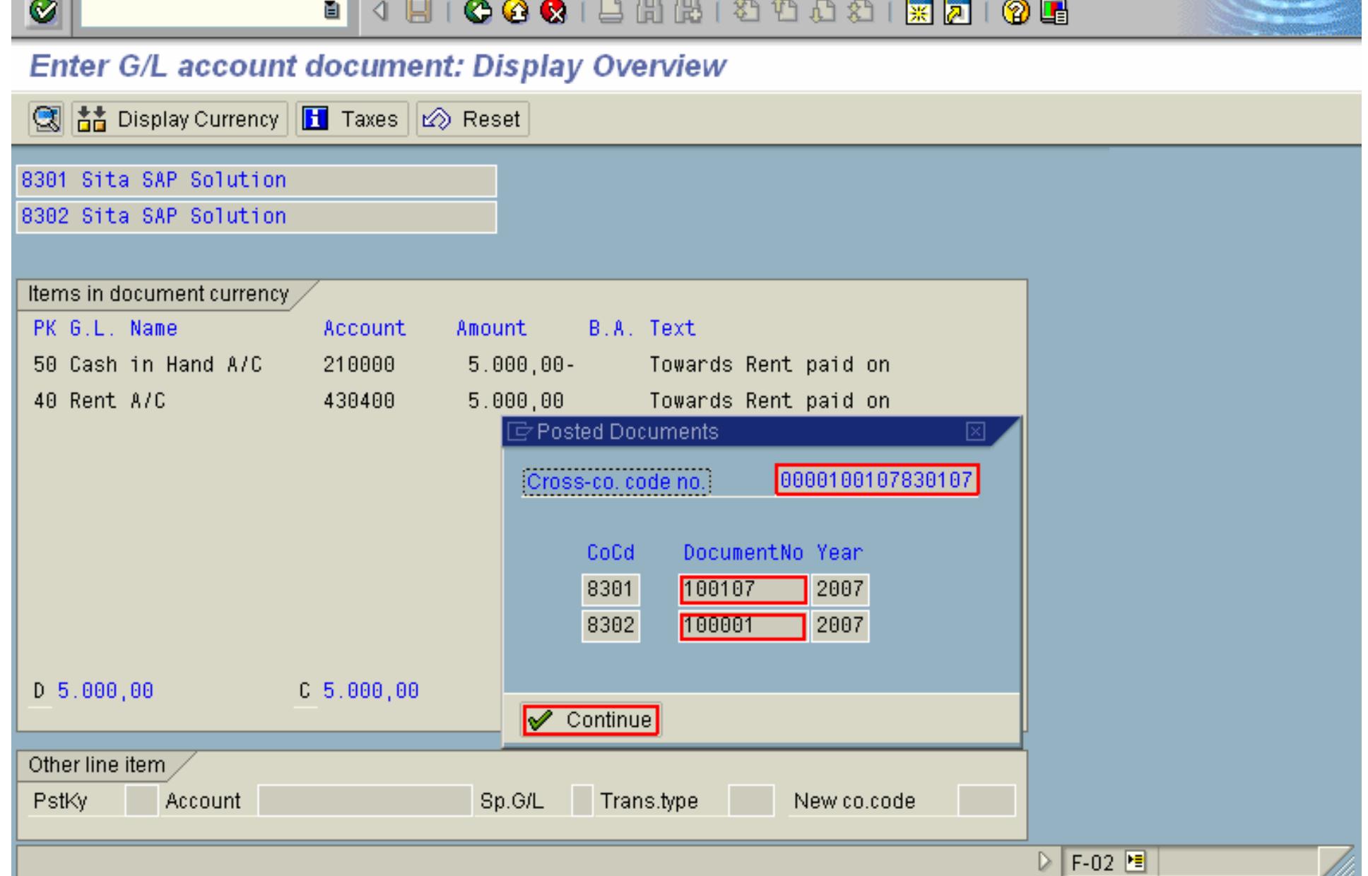Open the F-02 status bar info dropdown
The width and height of the screenshot is (1368, 876).
[x=1135, y=862]
